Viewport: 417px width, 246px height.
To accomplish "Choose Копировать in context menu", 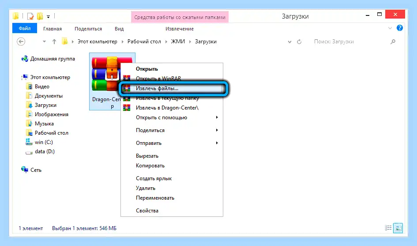I will pos(172,166).
